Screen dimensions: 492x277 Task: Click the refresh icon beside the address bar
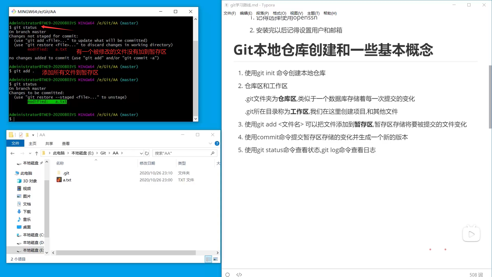[147, 153]
